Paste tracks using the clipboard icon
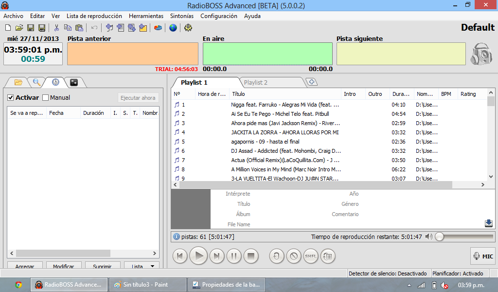 pyautogui.click(x=79, y=28)
